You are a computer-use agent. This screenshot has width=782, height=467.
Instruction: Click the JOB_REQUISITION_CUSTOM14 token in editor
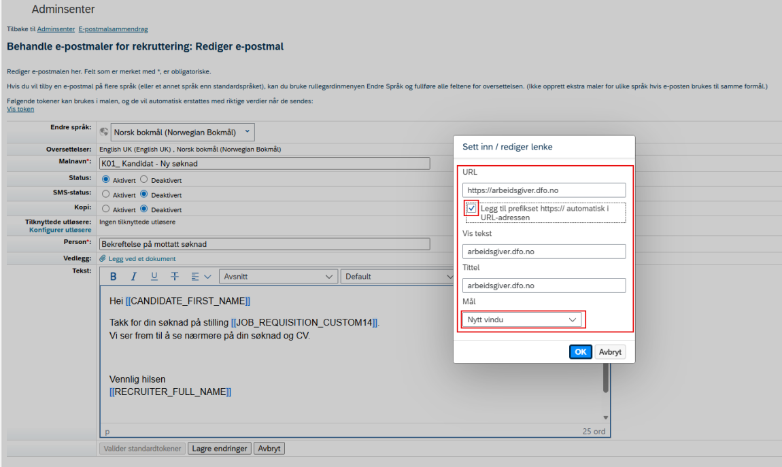(304, 322)
